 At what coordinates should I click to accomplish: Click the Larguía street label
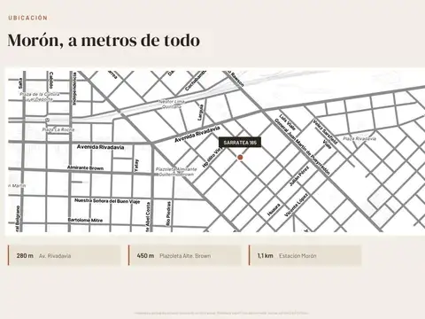200,113
